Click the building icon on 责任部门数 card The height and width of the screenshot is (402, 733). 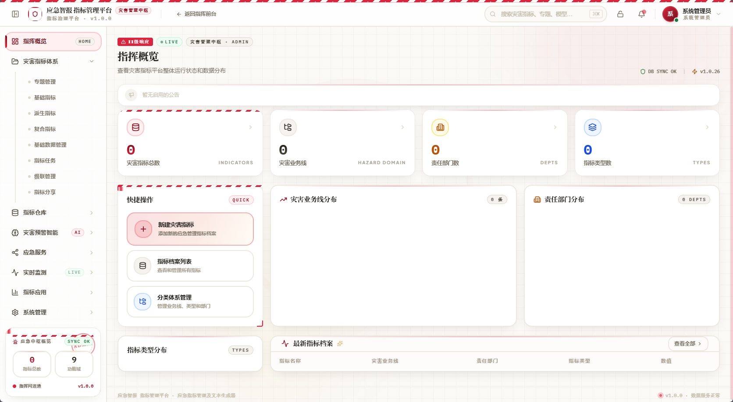click(x=440, y=127)
